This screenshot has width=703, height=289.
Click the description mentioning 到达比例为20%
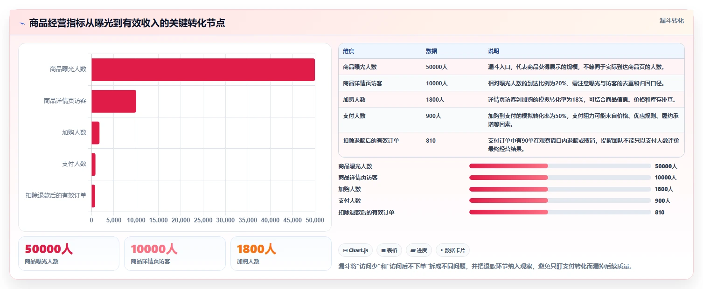(x=576, y=83)
